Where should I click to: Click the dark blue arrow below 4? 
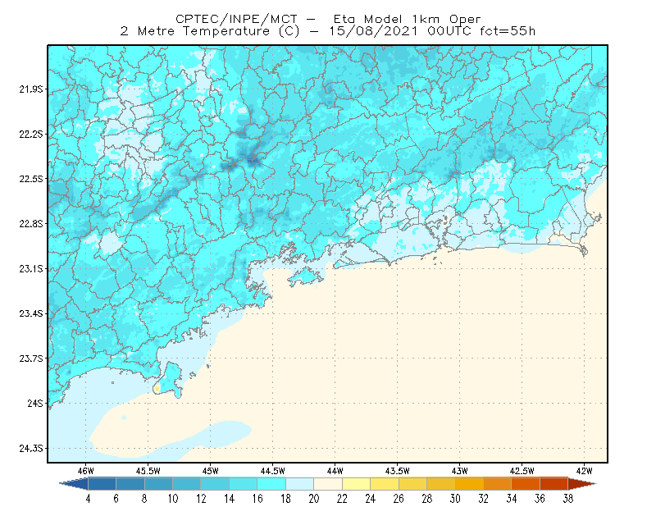click(74, 483)
